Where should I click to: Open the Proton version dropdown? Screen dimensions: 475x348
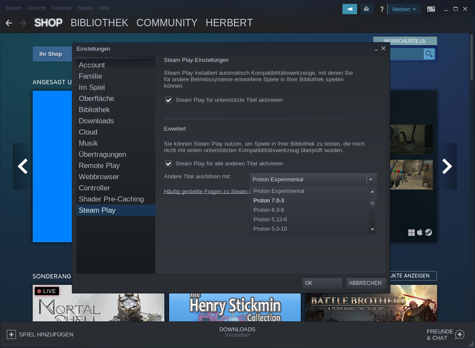(313, 180)
